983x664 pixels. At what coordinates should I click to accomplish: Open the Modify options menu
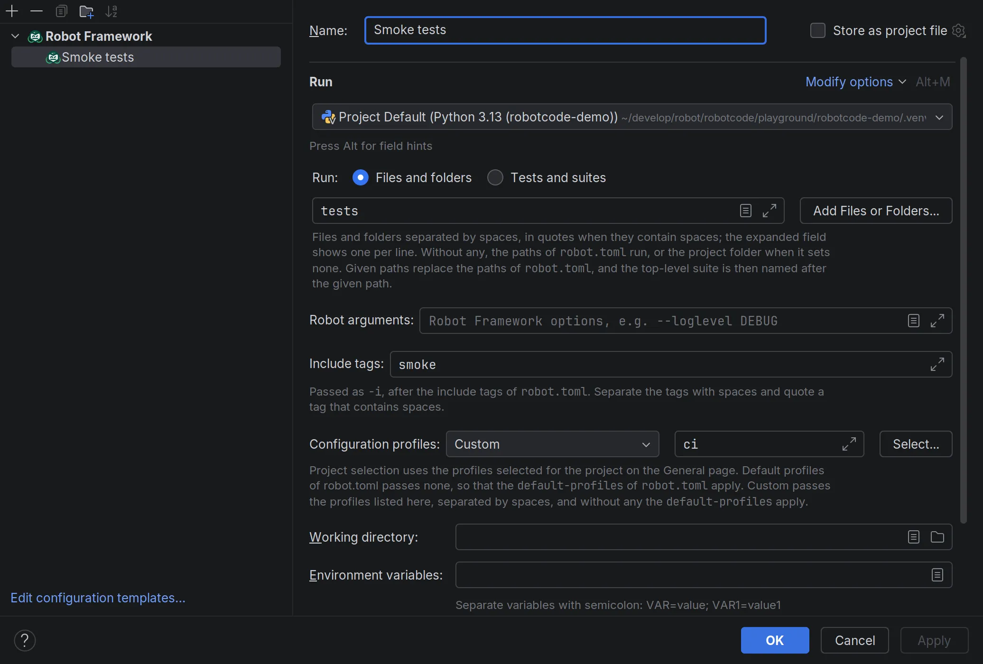[x=856, y=82]
